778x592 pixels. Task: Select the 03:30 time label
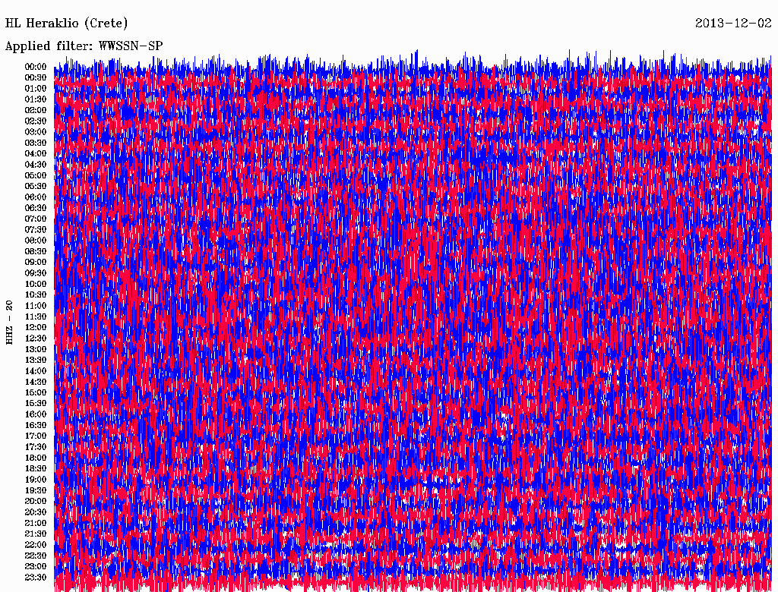[x=36, y=143]
